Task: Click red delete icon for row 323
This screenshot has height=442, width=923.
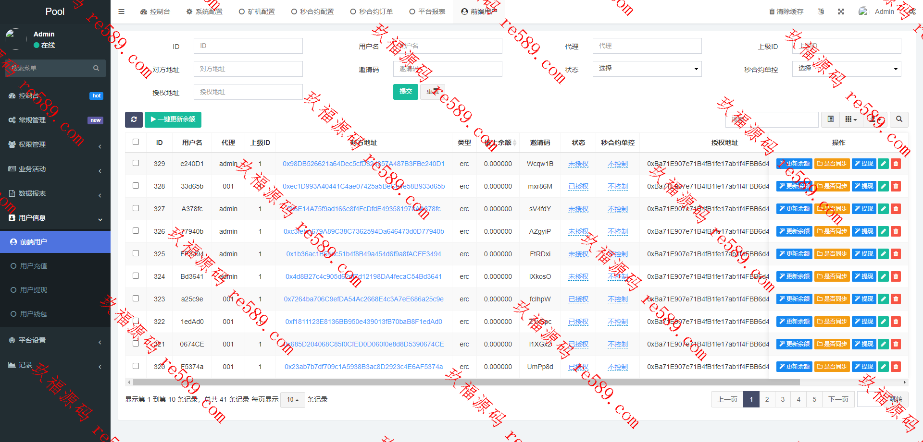Action: (896, 299)
